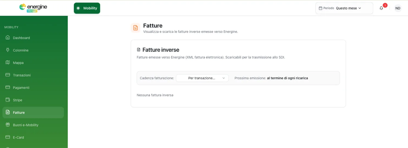Navigate to Transazioni
Viewport: 408px width, 148px height.
(33, 75)
